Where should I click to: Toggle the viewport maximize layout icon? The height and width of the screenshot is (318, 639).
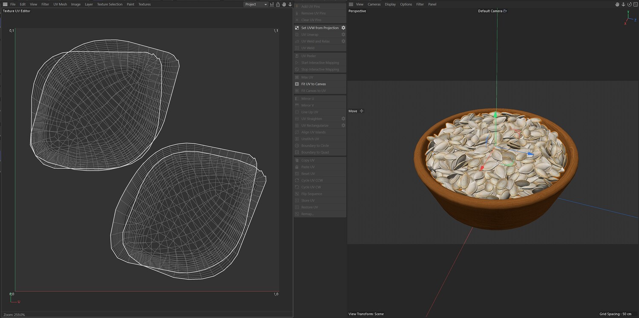[x=635, y=4]
